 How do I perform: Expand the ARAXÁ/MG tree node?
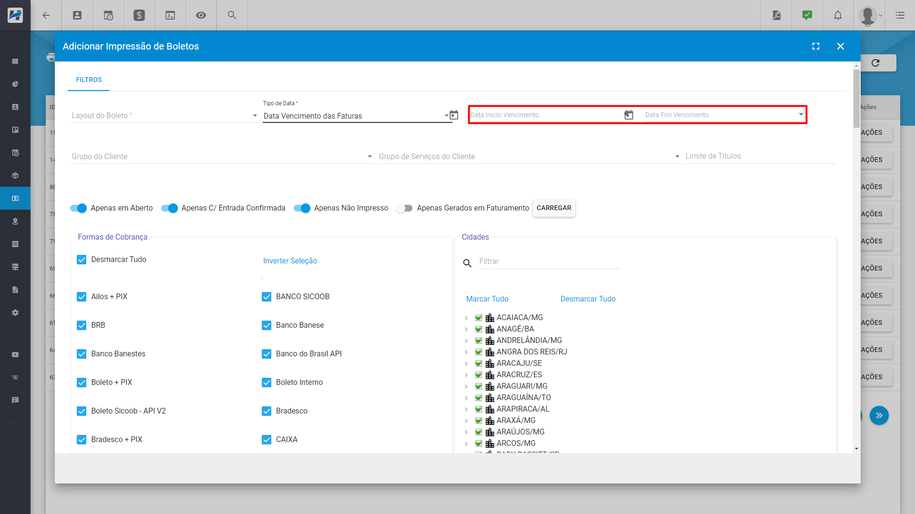(x=466, y=421)
